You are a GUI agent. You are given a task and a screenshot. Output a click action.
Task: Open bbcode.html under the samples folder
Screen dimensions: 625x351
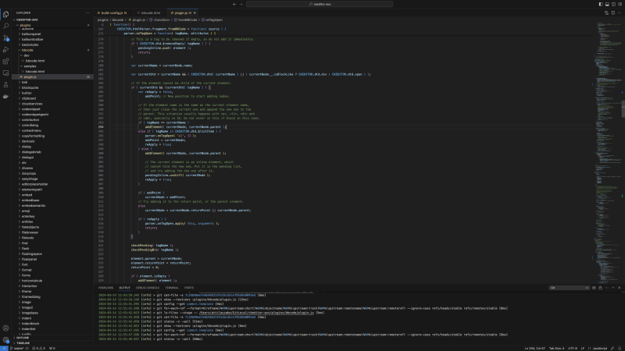[x=52, y=72]
